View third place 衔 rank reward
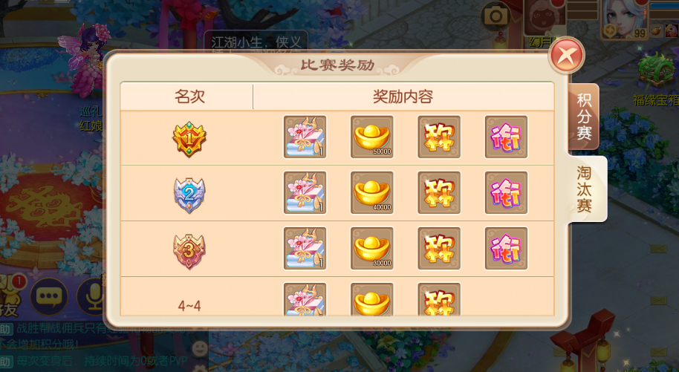The width and height of the screenshot is (679, 372). pyautogui.click(x=506, y=249)
